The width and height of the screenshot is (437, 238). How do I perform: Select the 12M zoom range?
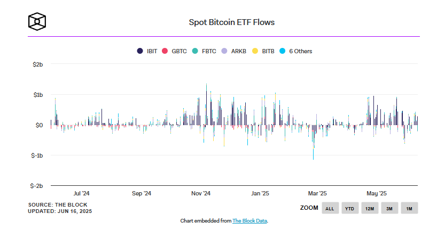pyautogui.click(x=369, y=208)
